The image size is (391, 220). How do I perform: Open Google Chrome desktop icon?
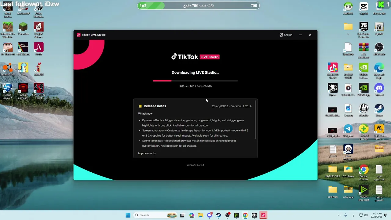[364, 173]
